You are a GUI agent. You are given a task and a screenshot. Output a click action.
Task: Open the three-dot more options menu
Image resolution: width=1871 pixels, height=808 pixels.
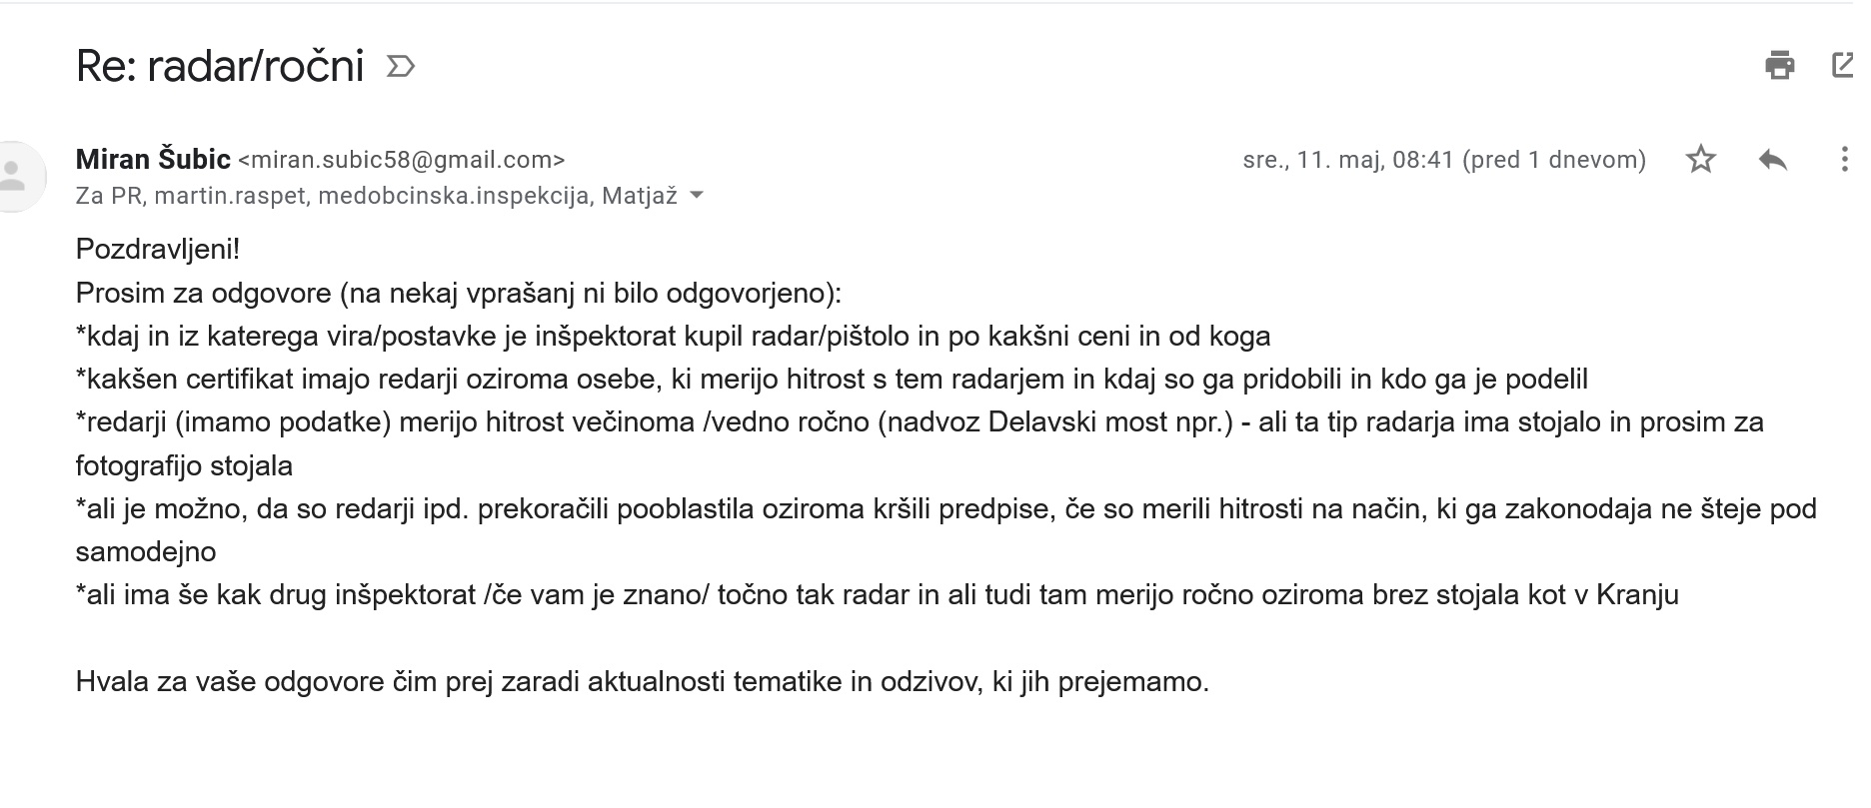coord(1844,160)
